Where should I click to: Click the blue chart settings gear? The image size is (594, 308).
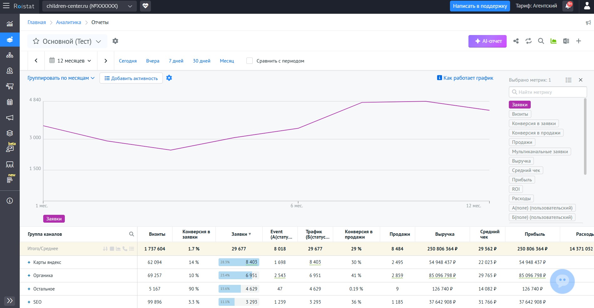[x=169, y=78]
